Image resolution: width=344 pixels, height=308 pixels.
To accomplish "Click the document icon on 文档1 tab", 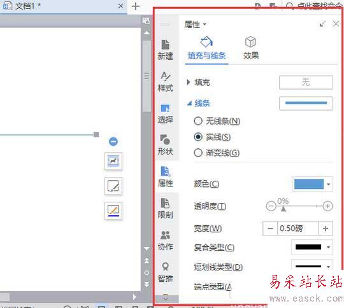I will coord(8,6).
